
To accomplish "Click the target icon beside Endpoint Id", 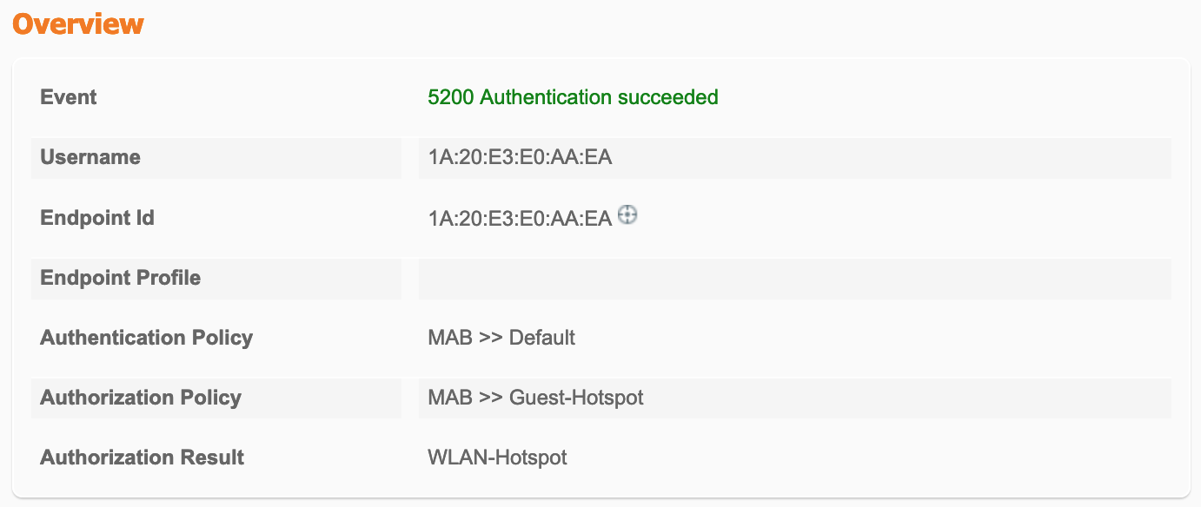I will [x=627, y=215].
